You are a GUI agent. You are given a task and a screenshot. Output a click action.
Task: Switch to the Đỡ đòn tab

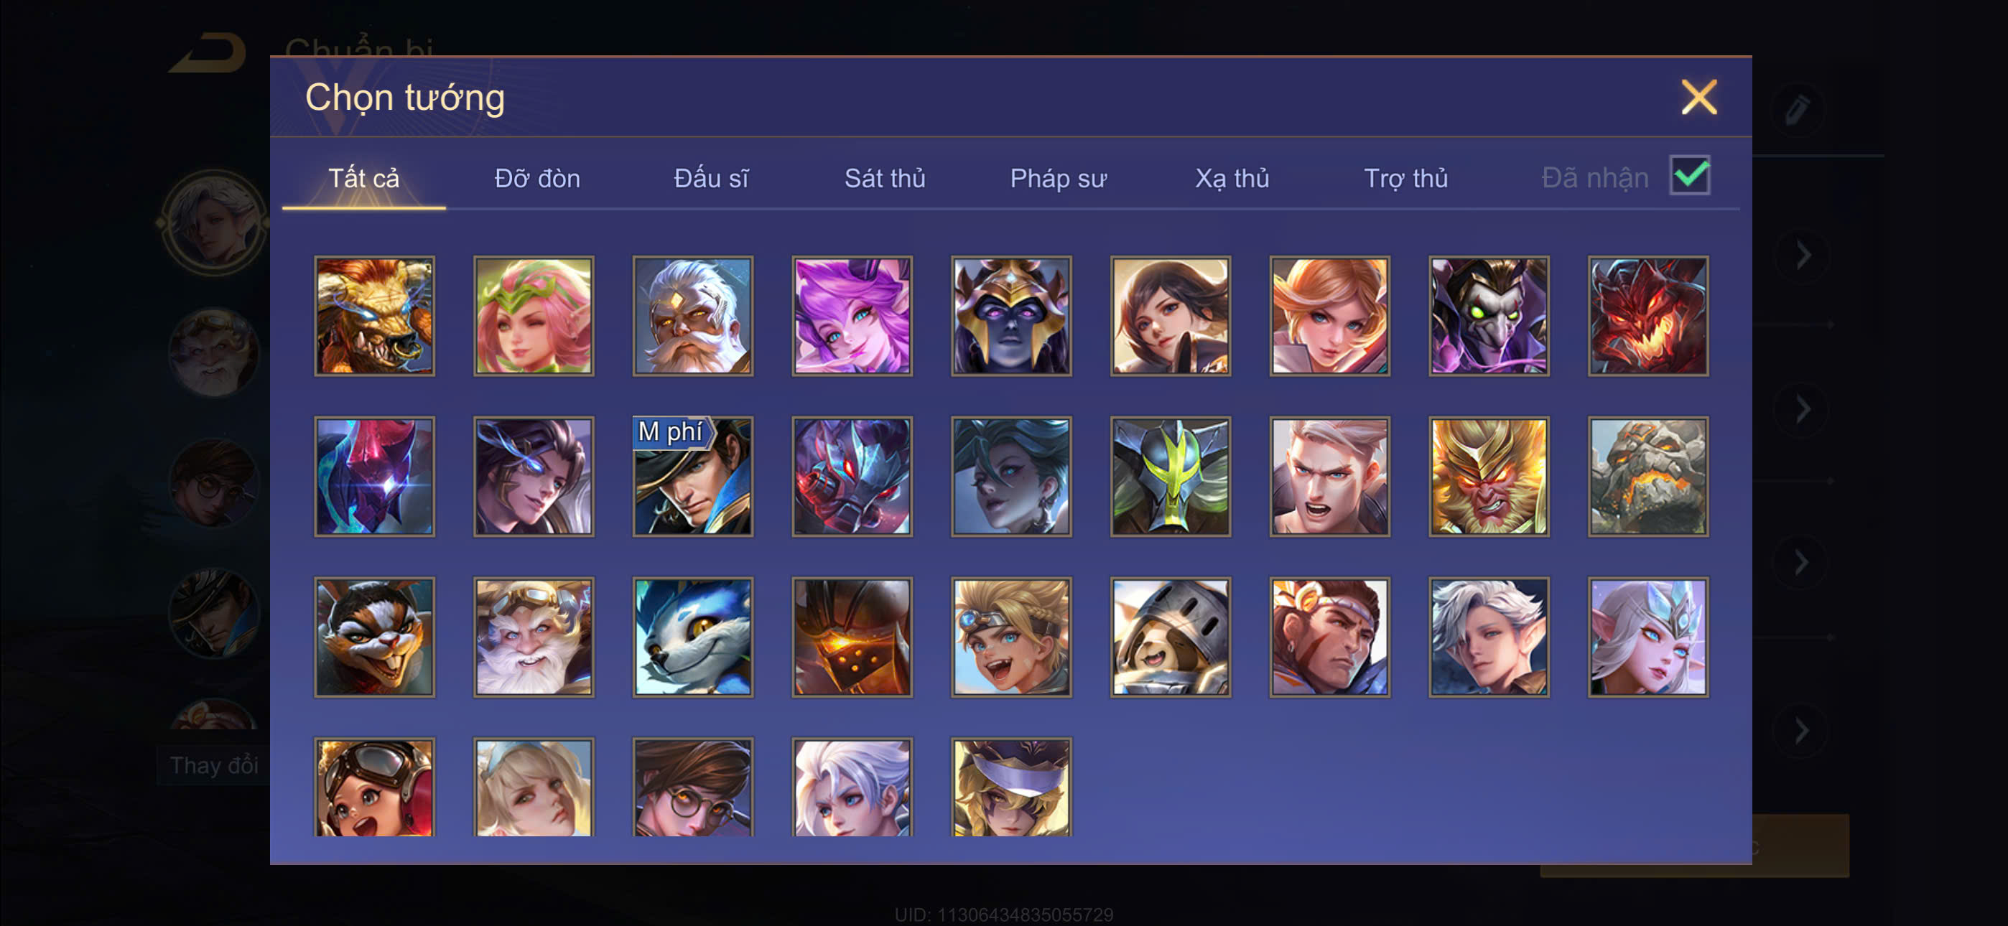tap(537, 179)
